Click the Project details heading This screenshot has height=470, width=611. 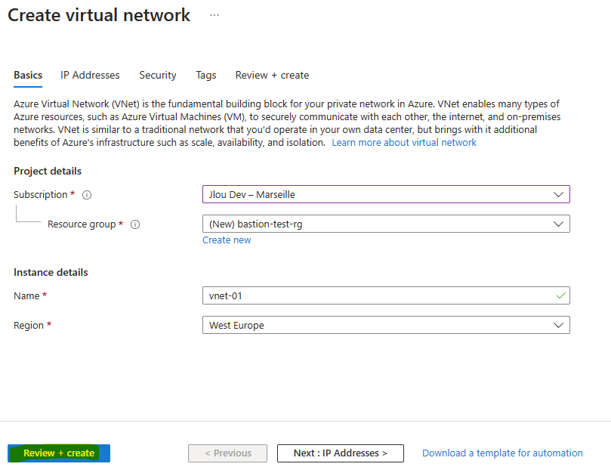coord(48,171)
